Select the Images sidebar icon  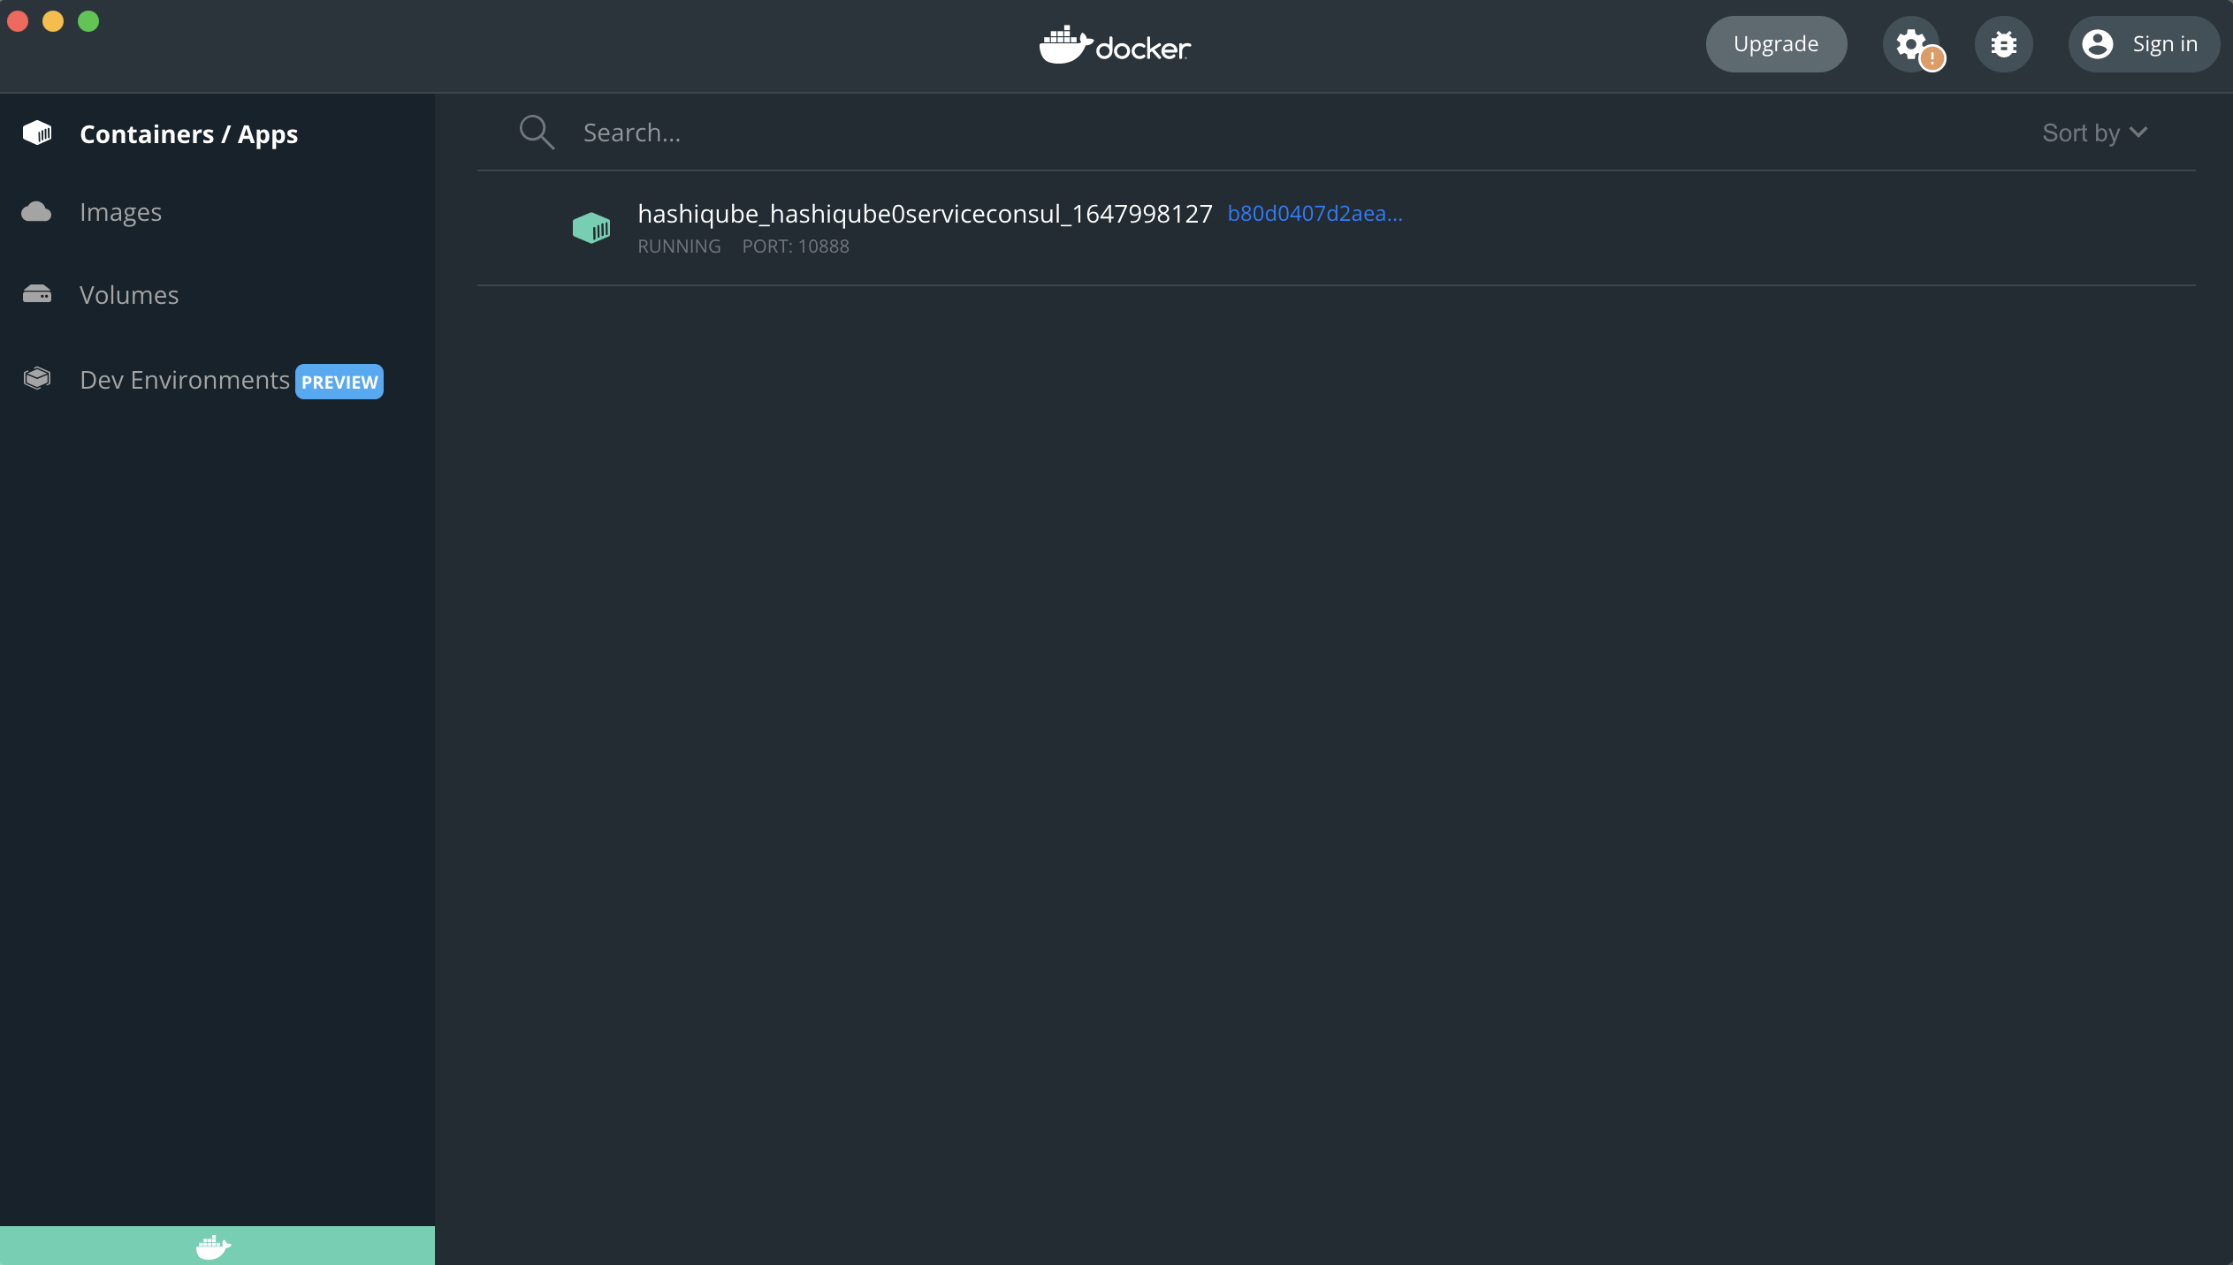pyautogui.click(x=37, y=210)
